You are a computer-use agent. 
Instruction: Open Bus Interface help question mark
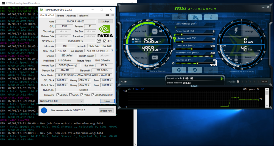click(112, 51)
